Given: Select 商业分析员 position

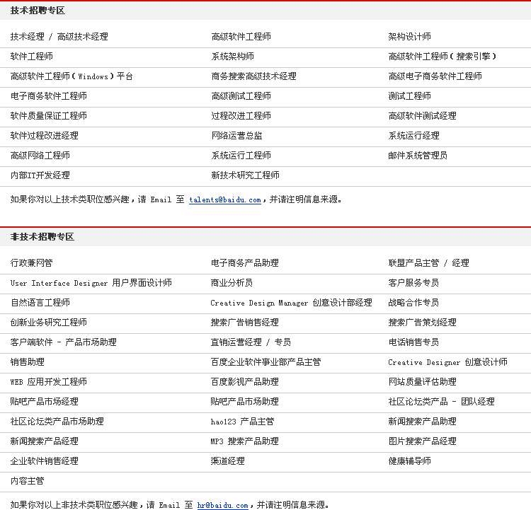Looking at the screenshot, I should [232, 282].
